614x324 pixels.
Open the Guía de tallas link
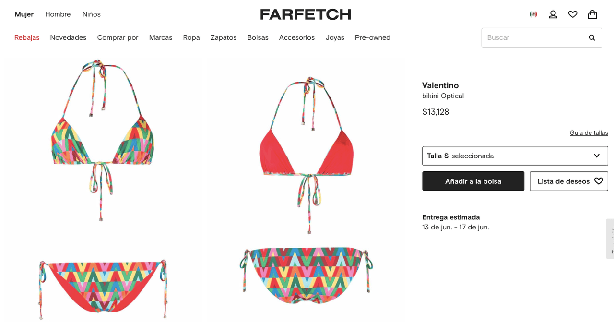tap(589, 133)
